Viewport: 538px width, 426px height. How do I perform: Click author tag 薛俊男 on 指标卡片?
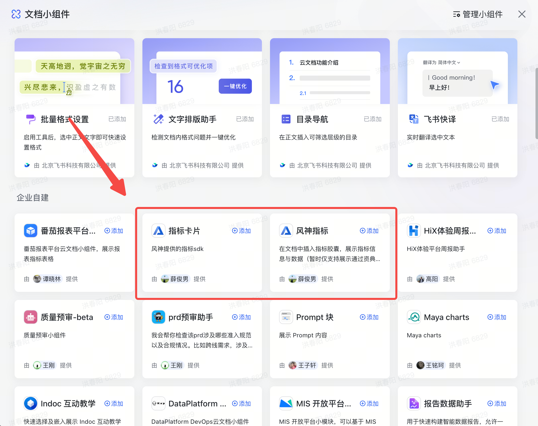[x=175, y=279]
